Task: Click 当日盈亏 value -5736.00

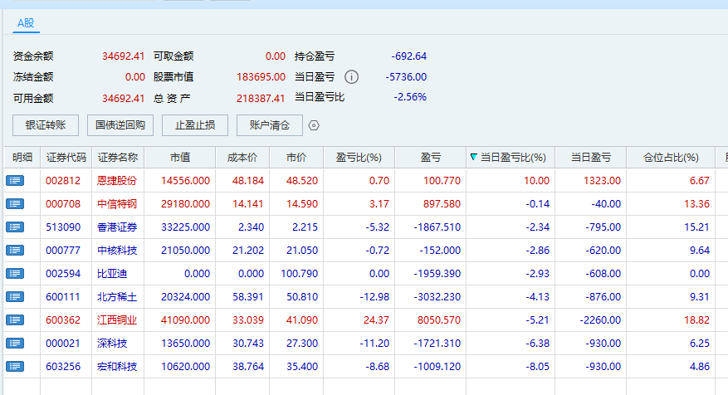Action: click(x=406, y=77)
